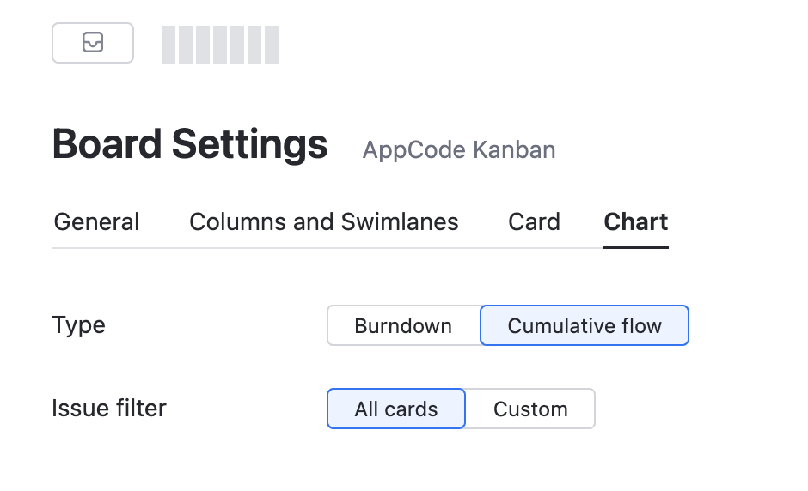Click the third gray placeholder bar
This screenshot has height=491, width=808.
click(x=203, y=45)
